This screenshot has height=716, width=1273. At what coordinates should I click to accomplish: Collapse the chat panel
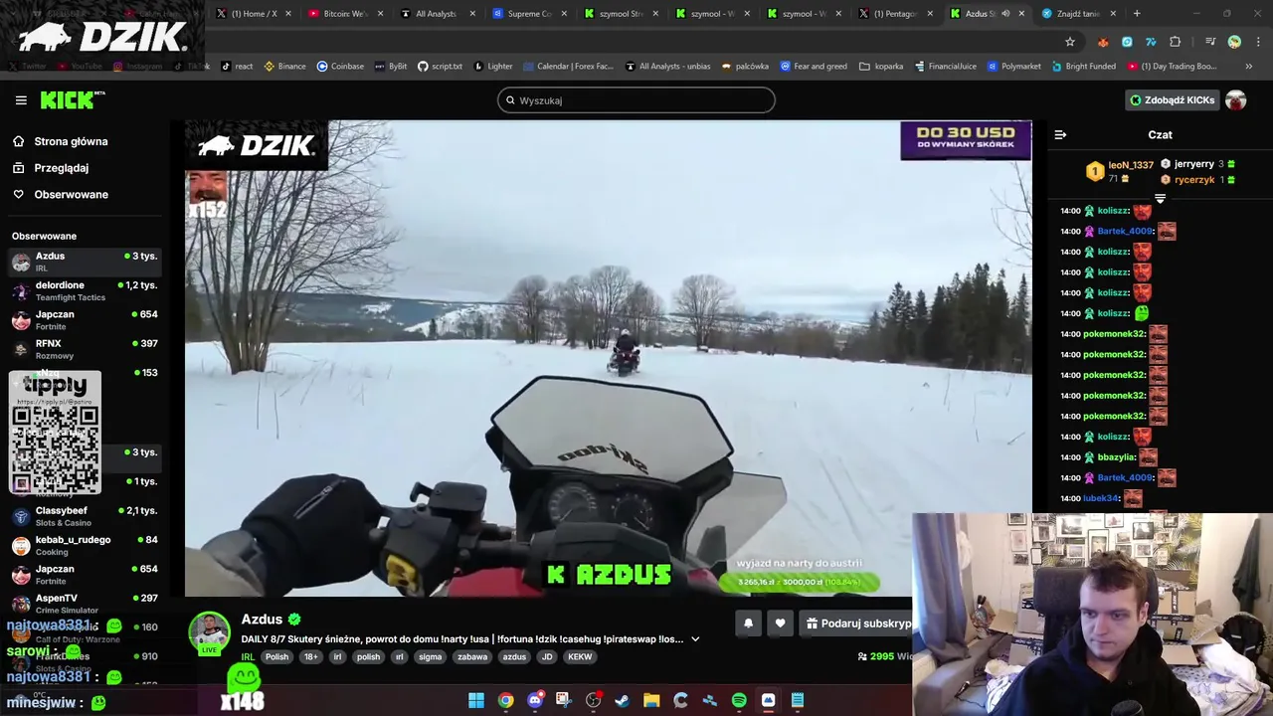click(x=1060, y=134)
